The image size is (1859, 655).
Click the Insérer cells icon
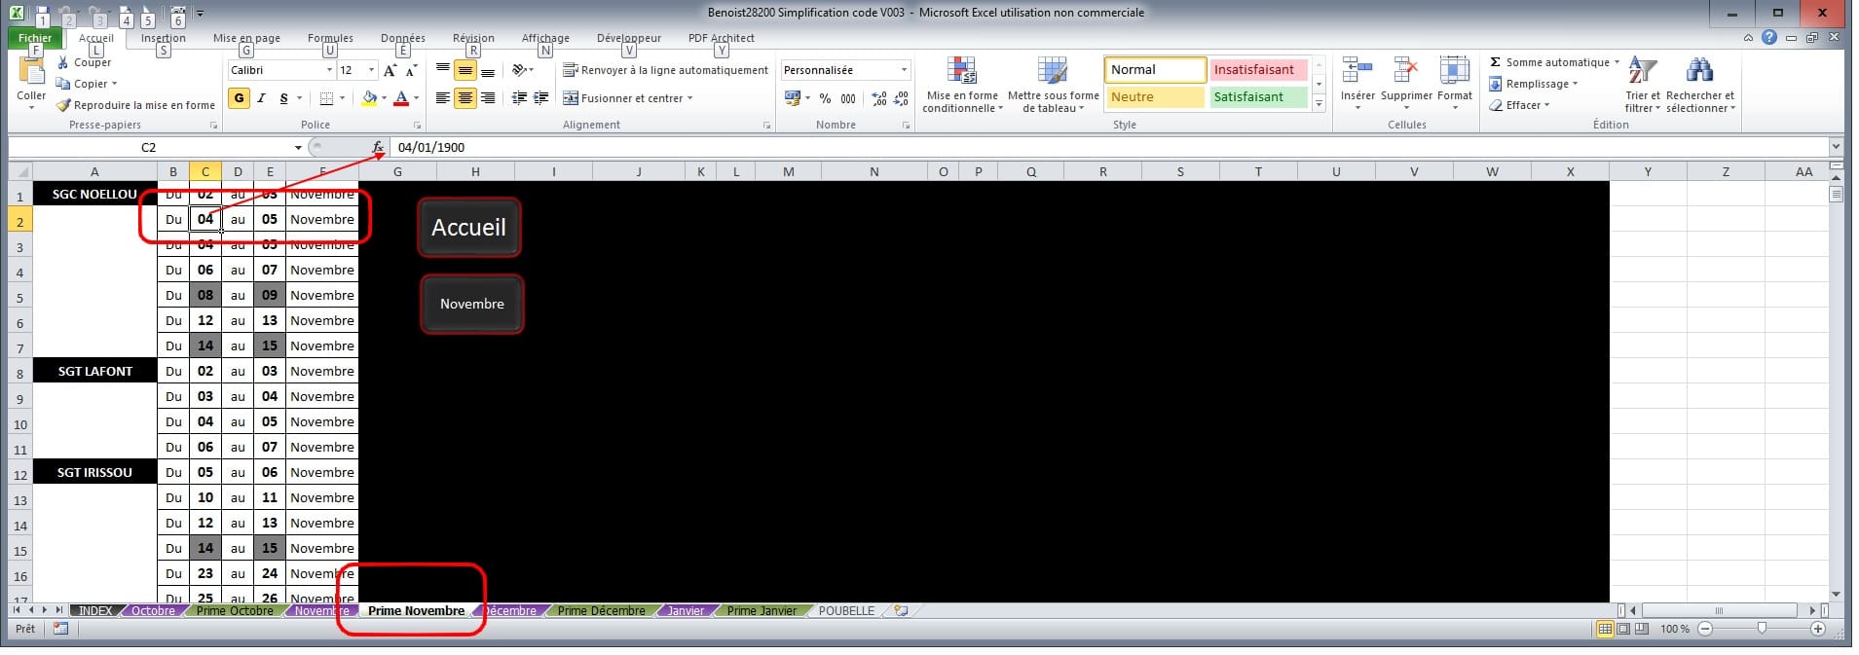(1357, 70)
